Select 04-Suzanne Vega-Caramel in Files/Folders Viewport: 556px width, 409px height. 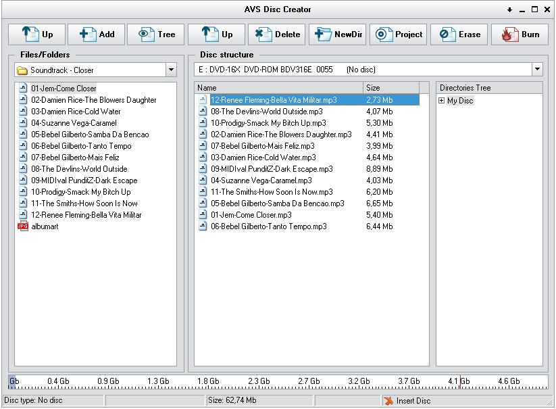coord(74,123)
